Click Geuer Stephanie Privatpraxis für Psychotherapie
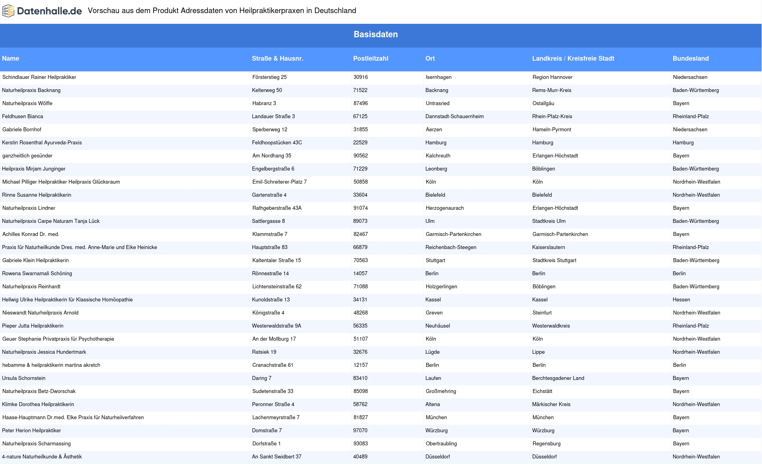This screenshot has width=762, height=464. [x=58, y=339]
